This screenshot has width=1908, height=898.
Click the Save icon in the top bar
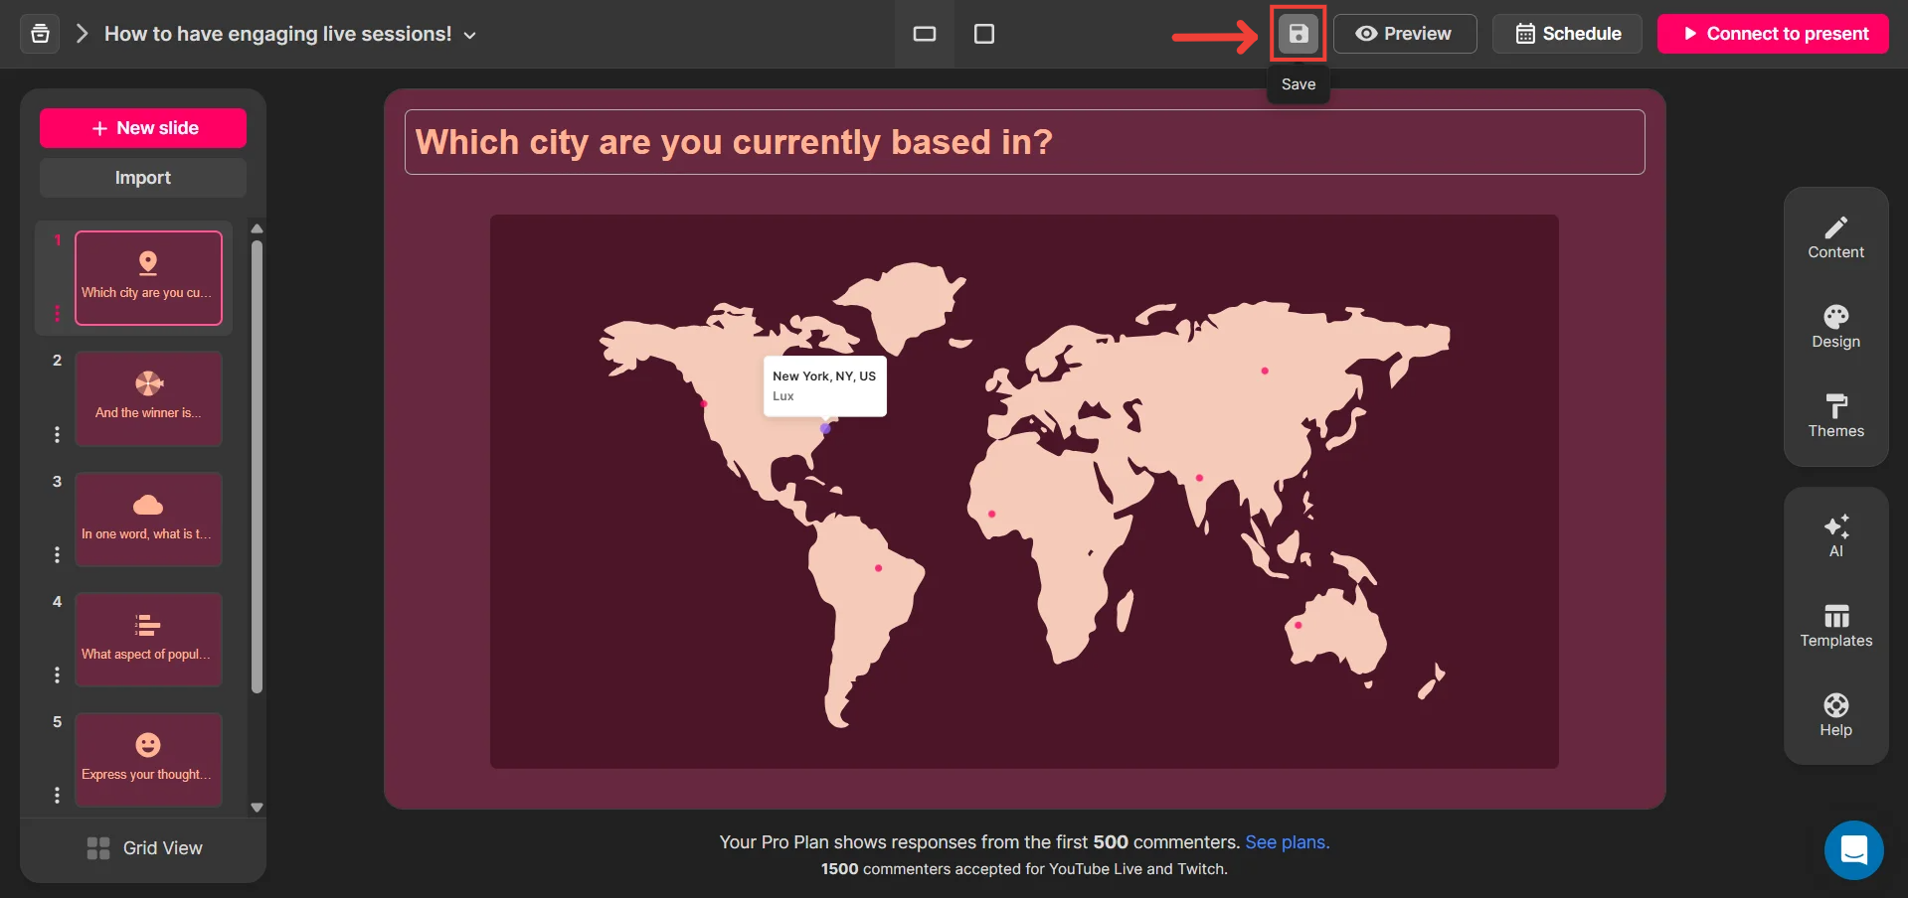(1298, 34)
